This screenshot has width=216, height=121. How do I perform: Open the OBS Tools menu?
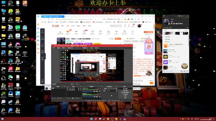[92, 48]
